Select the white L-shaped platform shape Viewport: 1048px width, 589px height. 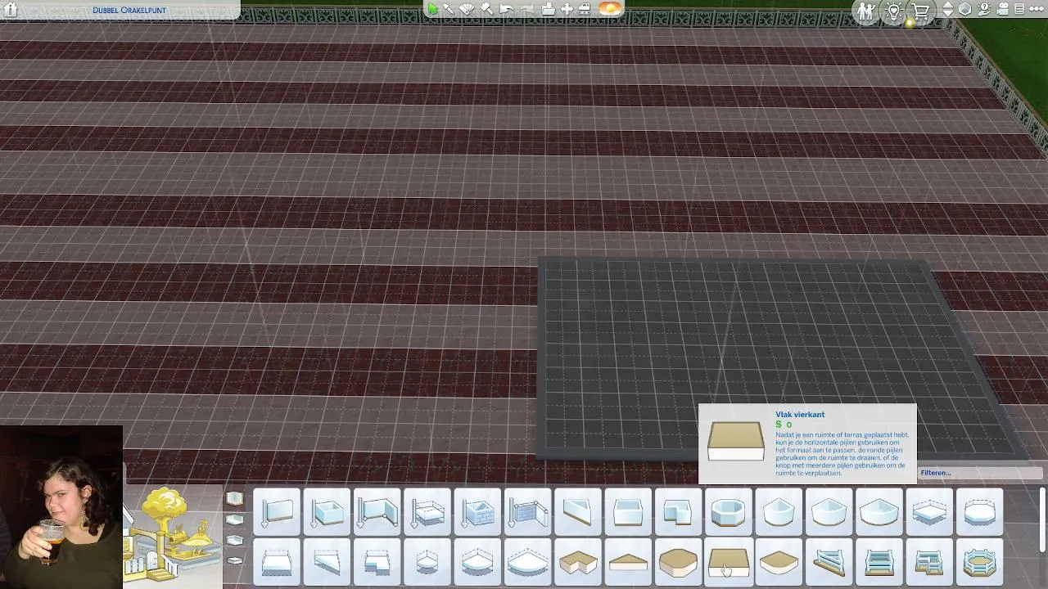tap(377, 563)
